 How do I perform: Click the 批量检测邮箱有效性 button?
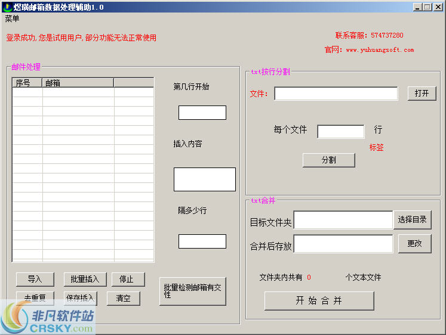pyautogui.click(x=193, y=291)
